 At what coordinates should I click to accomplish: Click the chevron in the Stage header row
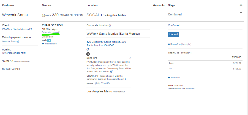tap(241, 5)
